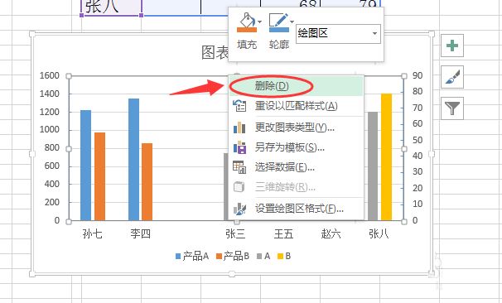Choose 更改图表类型(Y)... from the menu

coord(296,127)
